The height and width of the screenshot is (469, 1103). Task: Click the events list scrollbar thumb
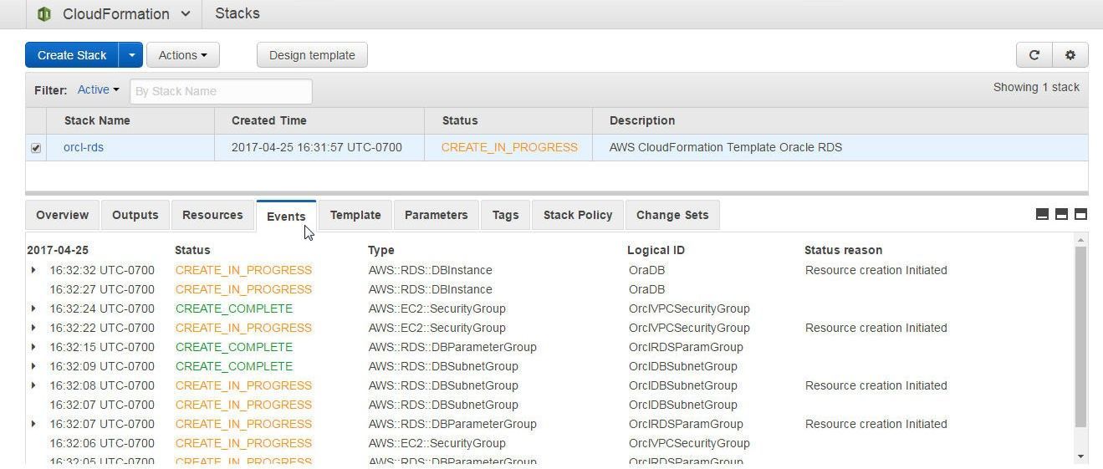(1080, 337)
